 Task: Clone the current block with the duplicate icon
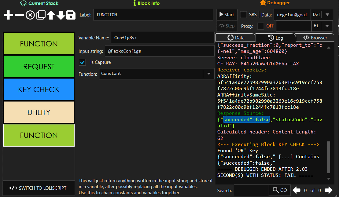40,15
